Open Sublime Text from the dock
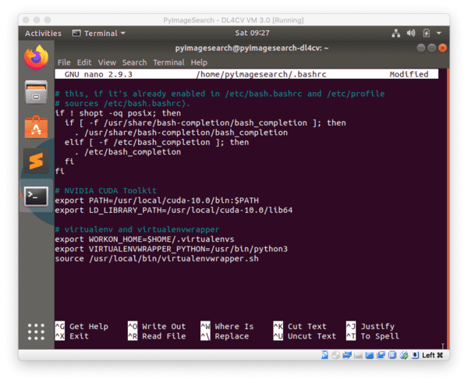The width and height of the screenshot is (468, 383). (36, 161)
